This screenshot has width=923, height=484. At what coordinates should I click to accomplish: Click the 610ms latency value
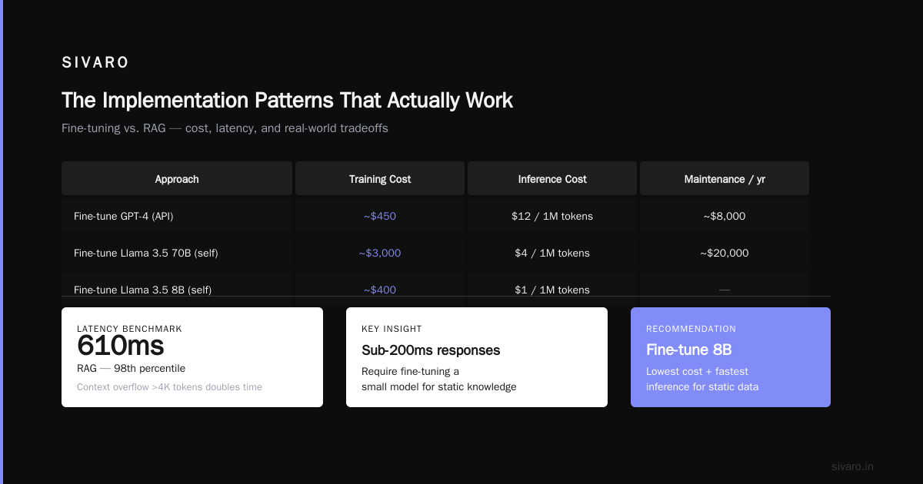pyautogui.click(x=121, y=346)
